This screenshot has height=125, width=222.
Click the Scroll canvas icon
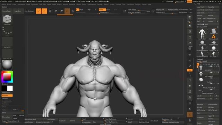(x=190, y=26)
